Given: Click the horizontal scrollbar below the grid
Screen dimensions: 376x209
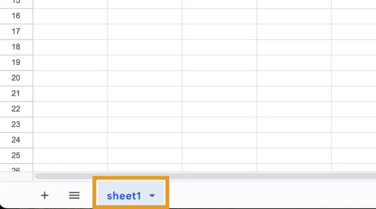Looking at the screenshot, I should coord(196,176).
